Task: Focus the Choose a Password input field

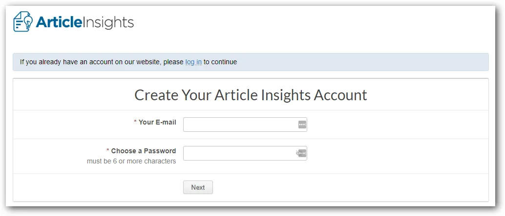Action: 245,153
